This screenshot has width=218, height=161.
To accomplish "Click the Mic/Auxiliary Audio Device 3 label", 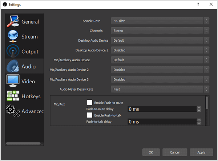I will [69, 79].
